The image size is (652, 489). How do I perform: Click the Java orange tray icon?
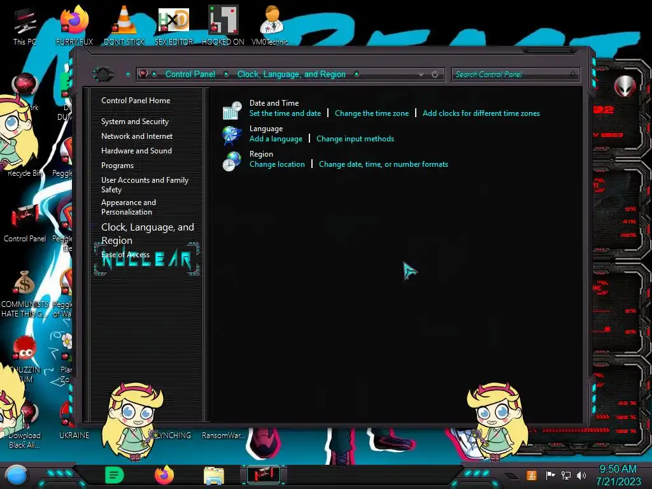click(x=532, y=475)
